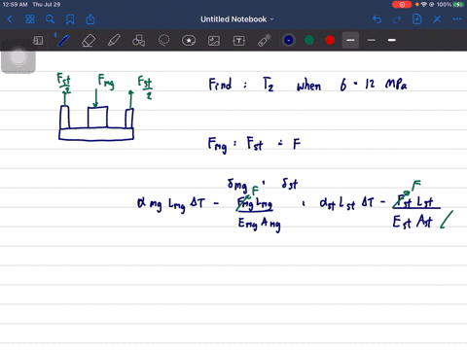This screenshot has width=467, height=350.
Task: Select the thinnest stroke thickness
Action: [372, 40]
